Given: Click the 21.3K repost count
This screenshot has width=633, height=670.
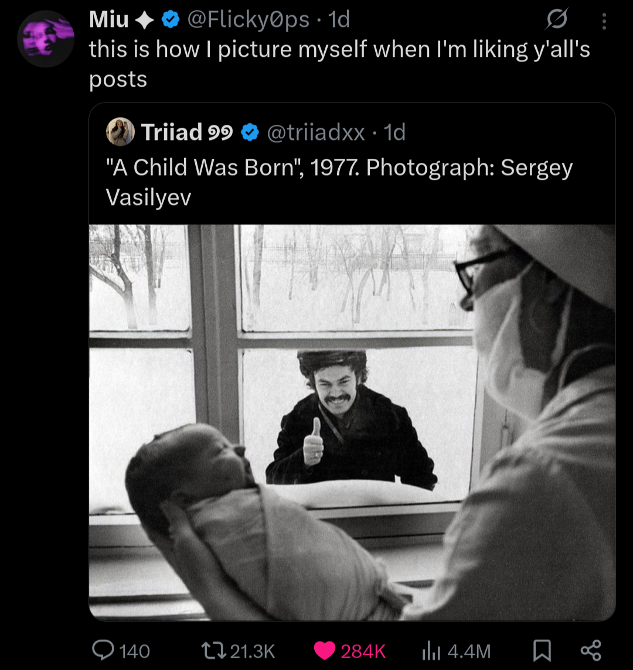Looking at the screenshot, I should click(x=252, y=651).
